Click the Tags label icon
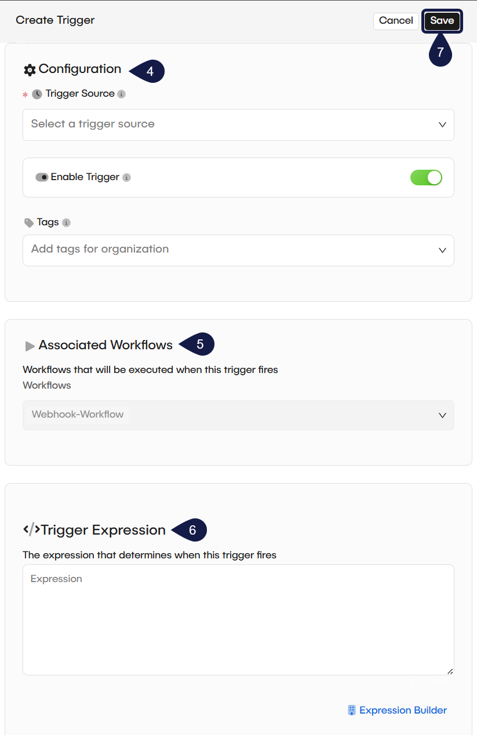 (29, 222)
